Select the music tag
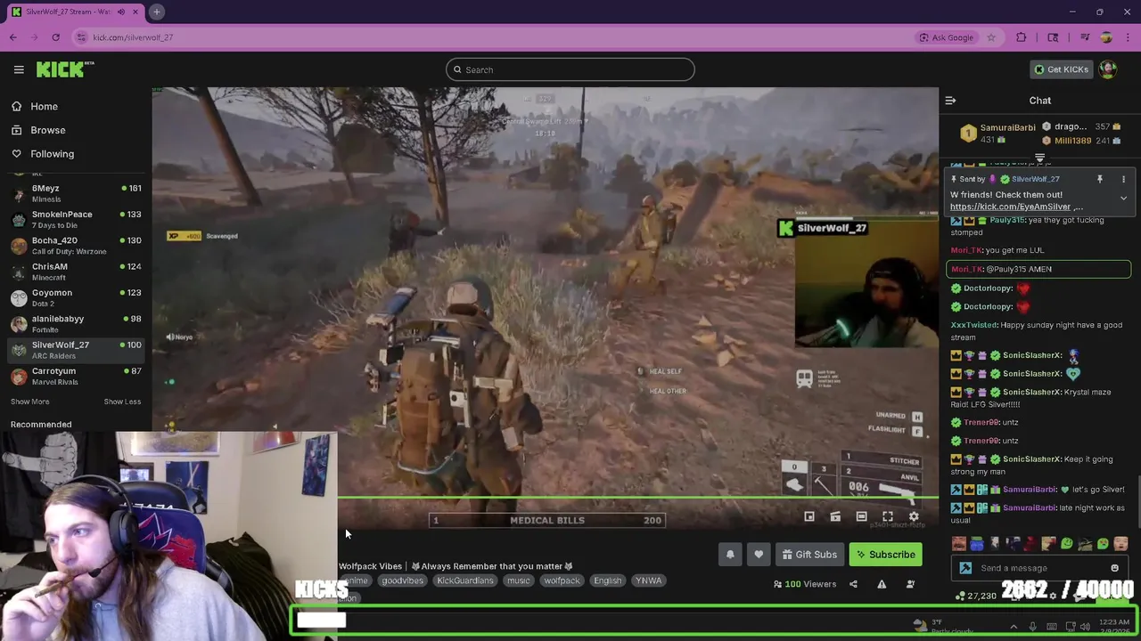 [518, 580]
